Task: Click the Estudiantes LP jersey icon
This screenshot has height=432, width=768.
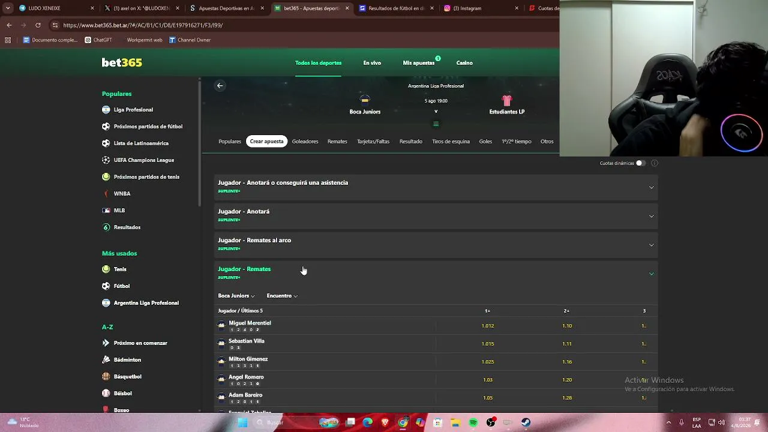Action: [x=507, y=100]
